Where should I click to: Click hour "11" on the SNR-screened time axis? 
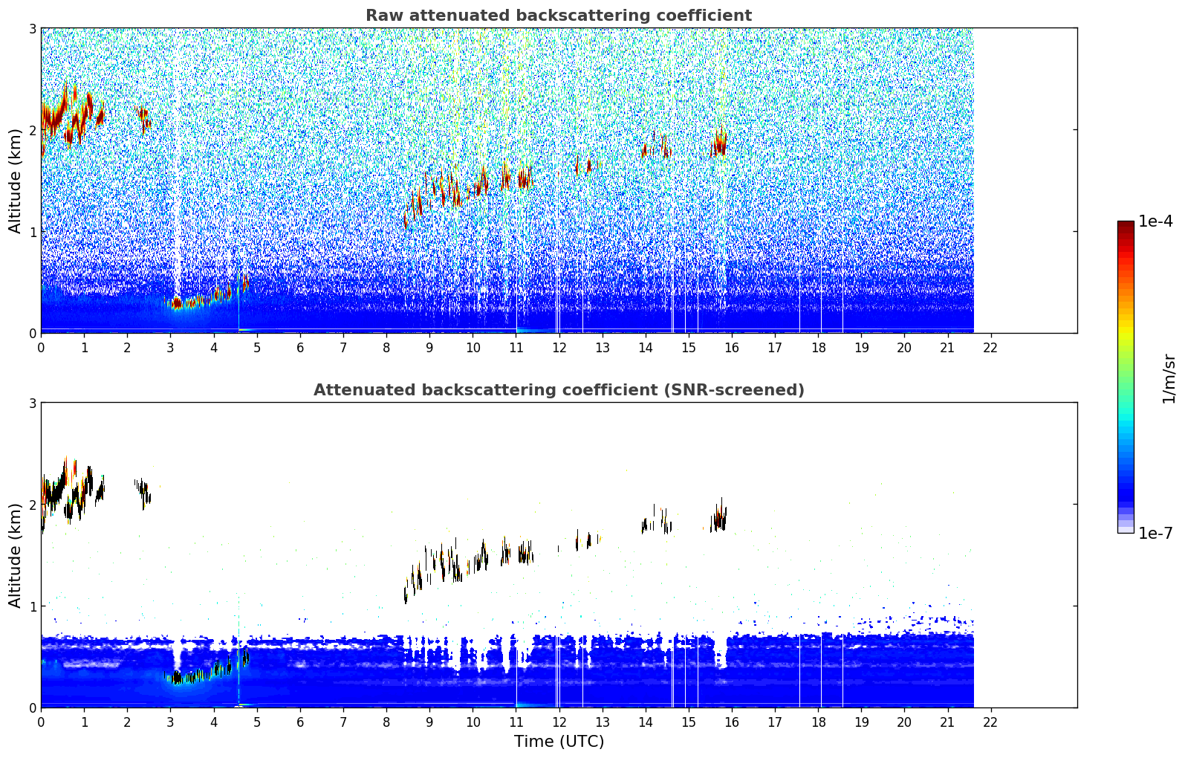coord(516,722)
